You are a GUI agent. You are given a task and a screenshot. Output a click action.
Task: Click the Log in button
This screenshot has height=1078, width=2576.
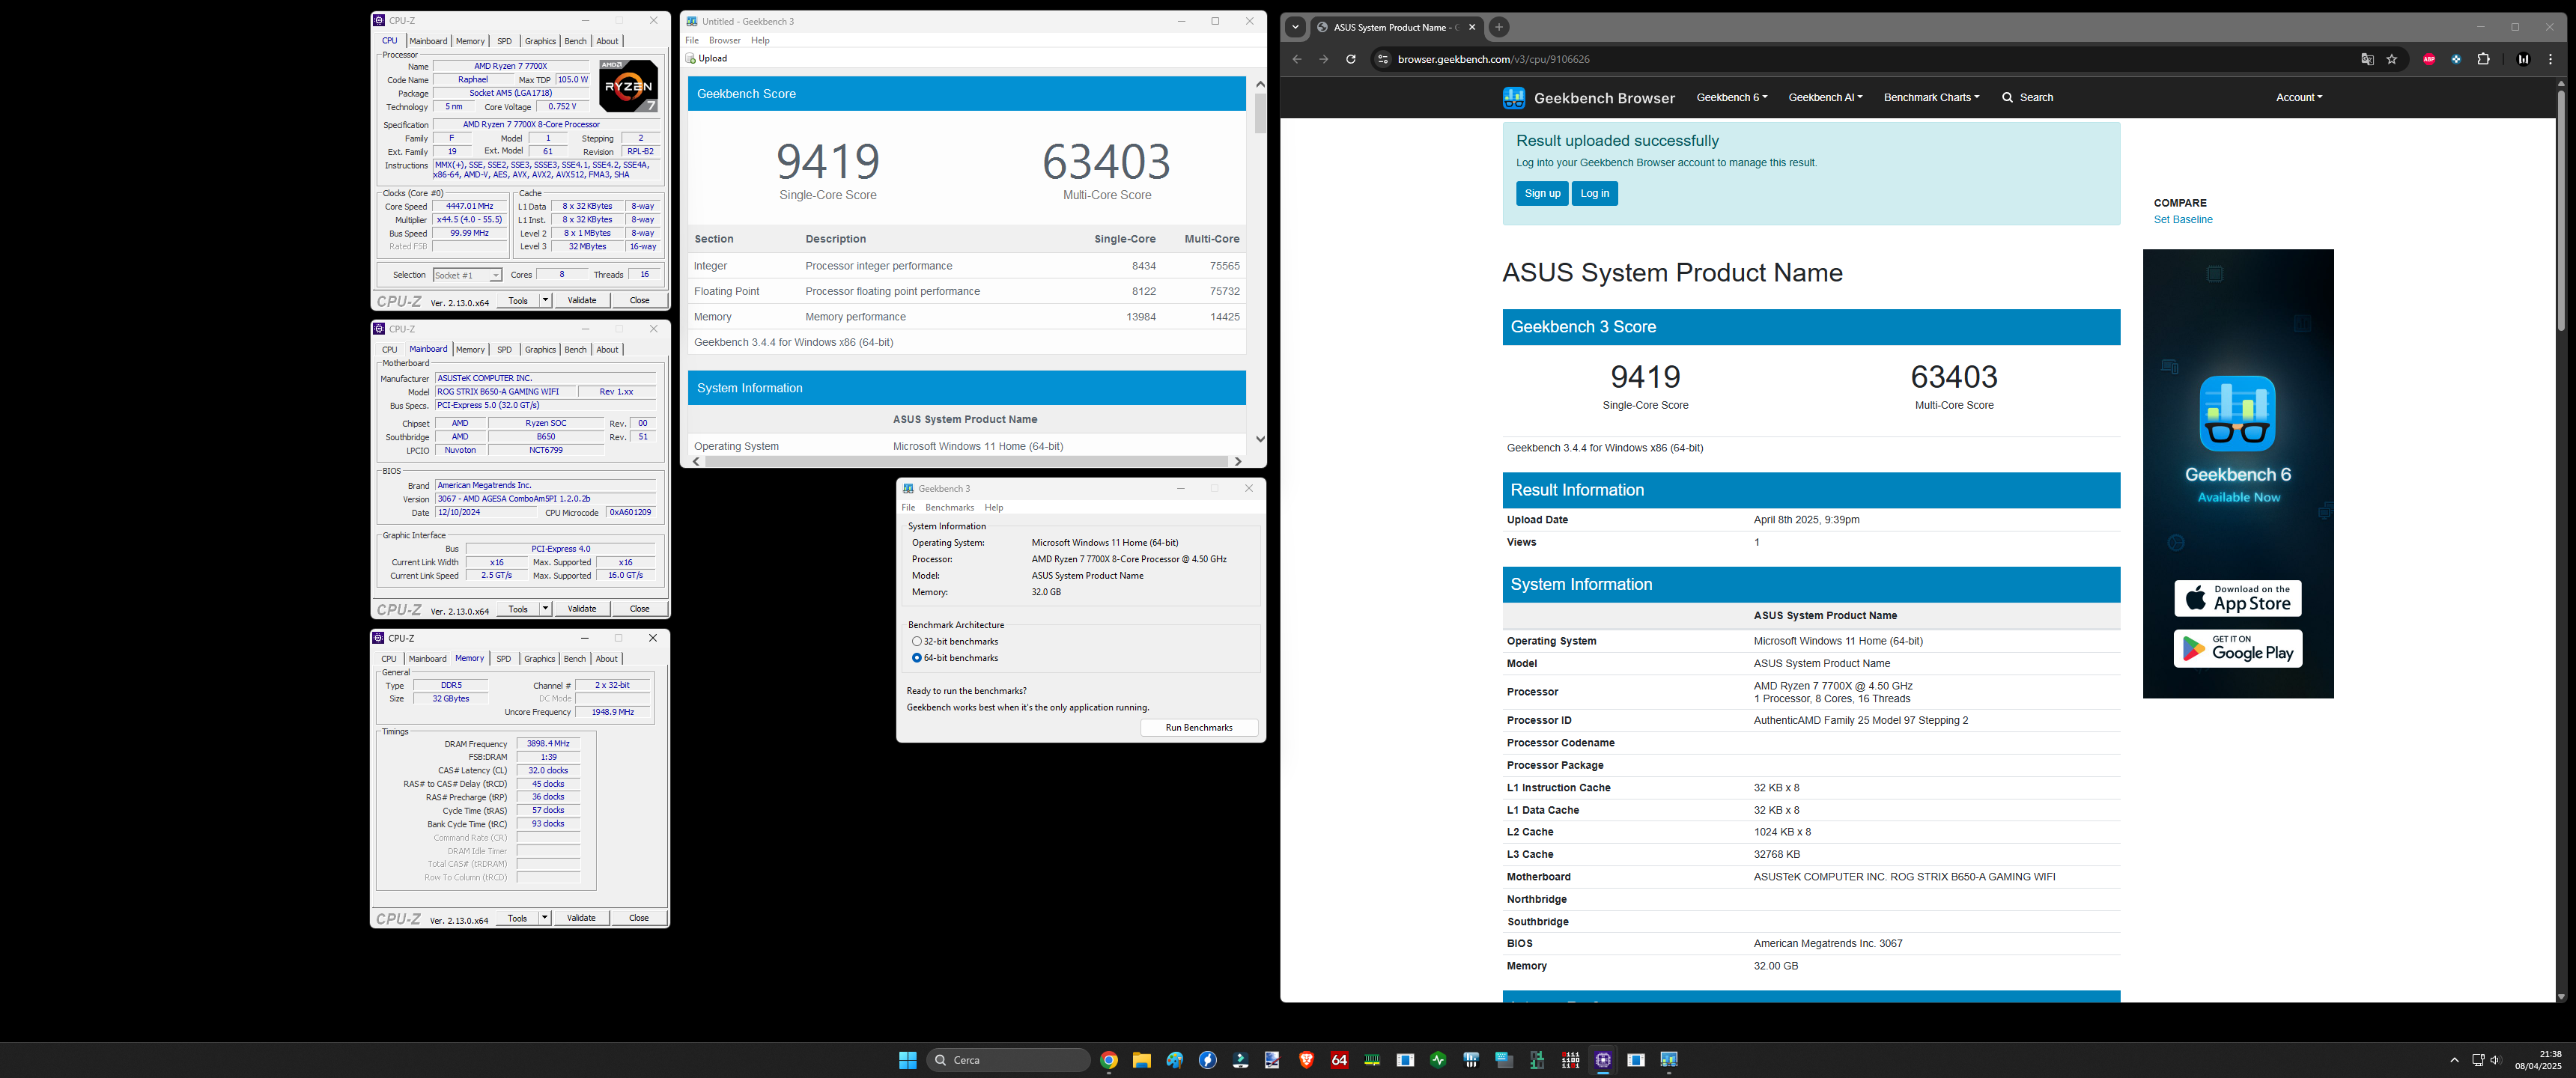pos(1594,193)
